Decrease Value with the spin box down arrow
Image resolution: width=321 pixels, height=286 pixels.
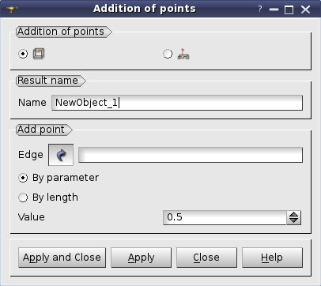pyautogui.click(x=293, y=221)
